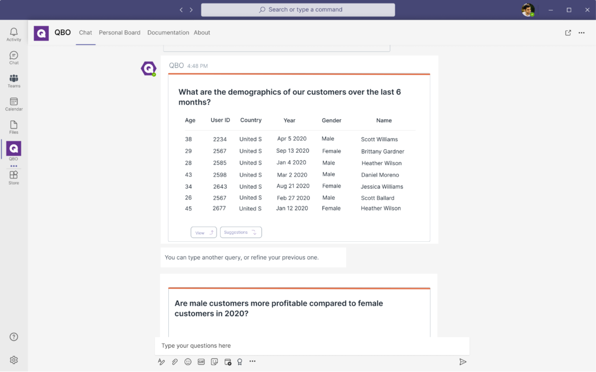Open the Store apps icon

pyautogui.click(x=13, y=177)
